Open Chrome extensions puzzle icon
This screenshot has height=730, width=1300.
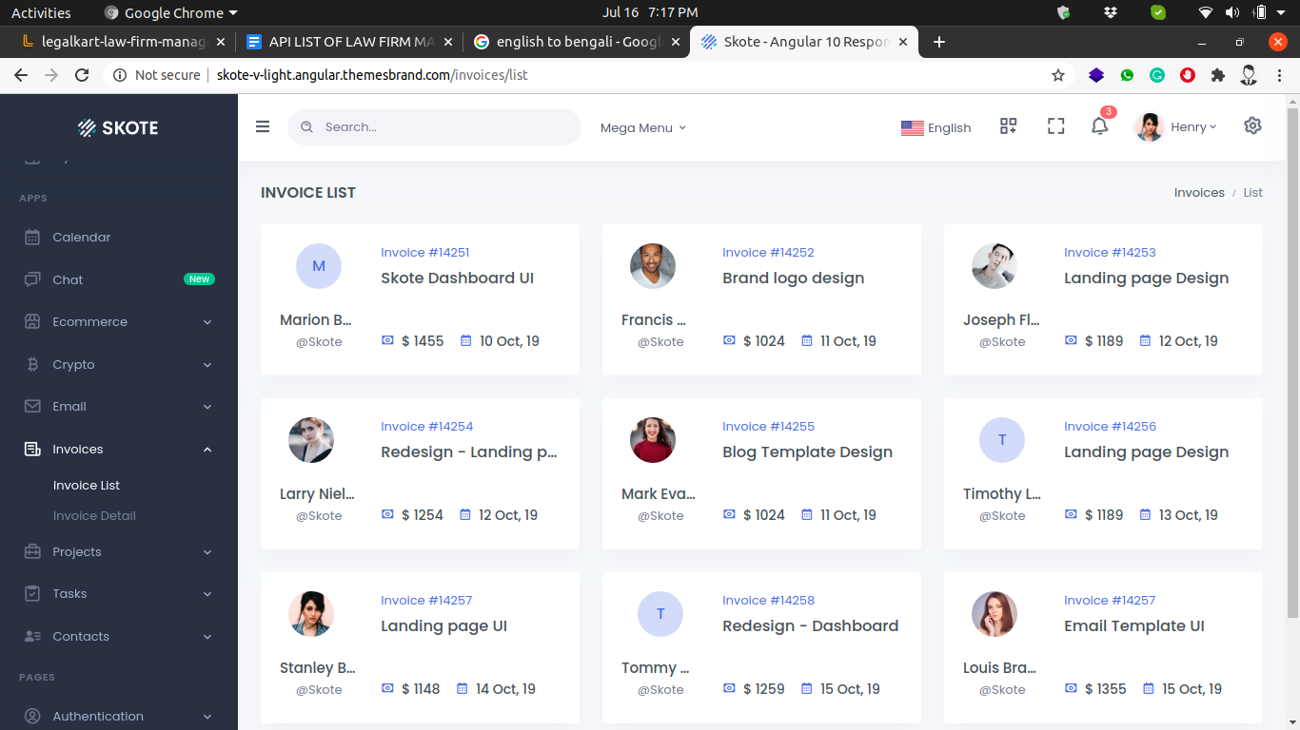(1217, 75)
